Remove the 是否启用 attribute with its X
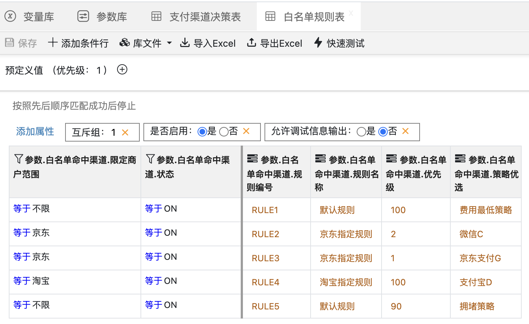 (x=246, y=131)
